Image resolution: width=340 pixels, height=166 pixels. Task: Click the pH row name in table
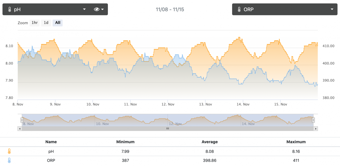(51, 151)
